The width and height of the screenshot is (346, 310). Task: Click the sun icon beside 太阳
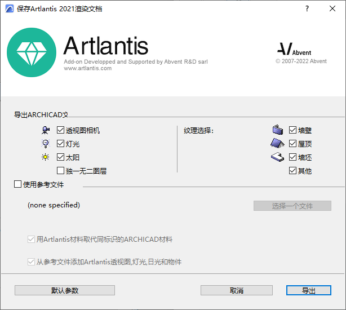point(46,157)
